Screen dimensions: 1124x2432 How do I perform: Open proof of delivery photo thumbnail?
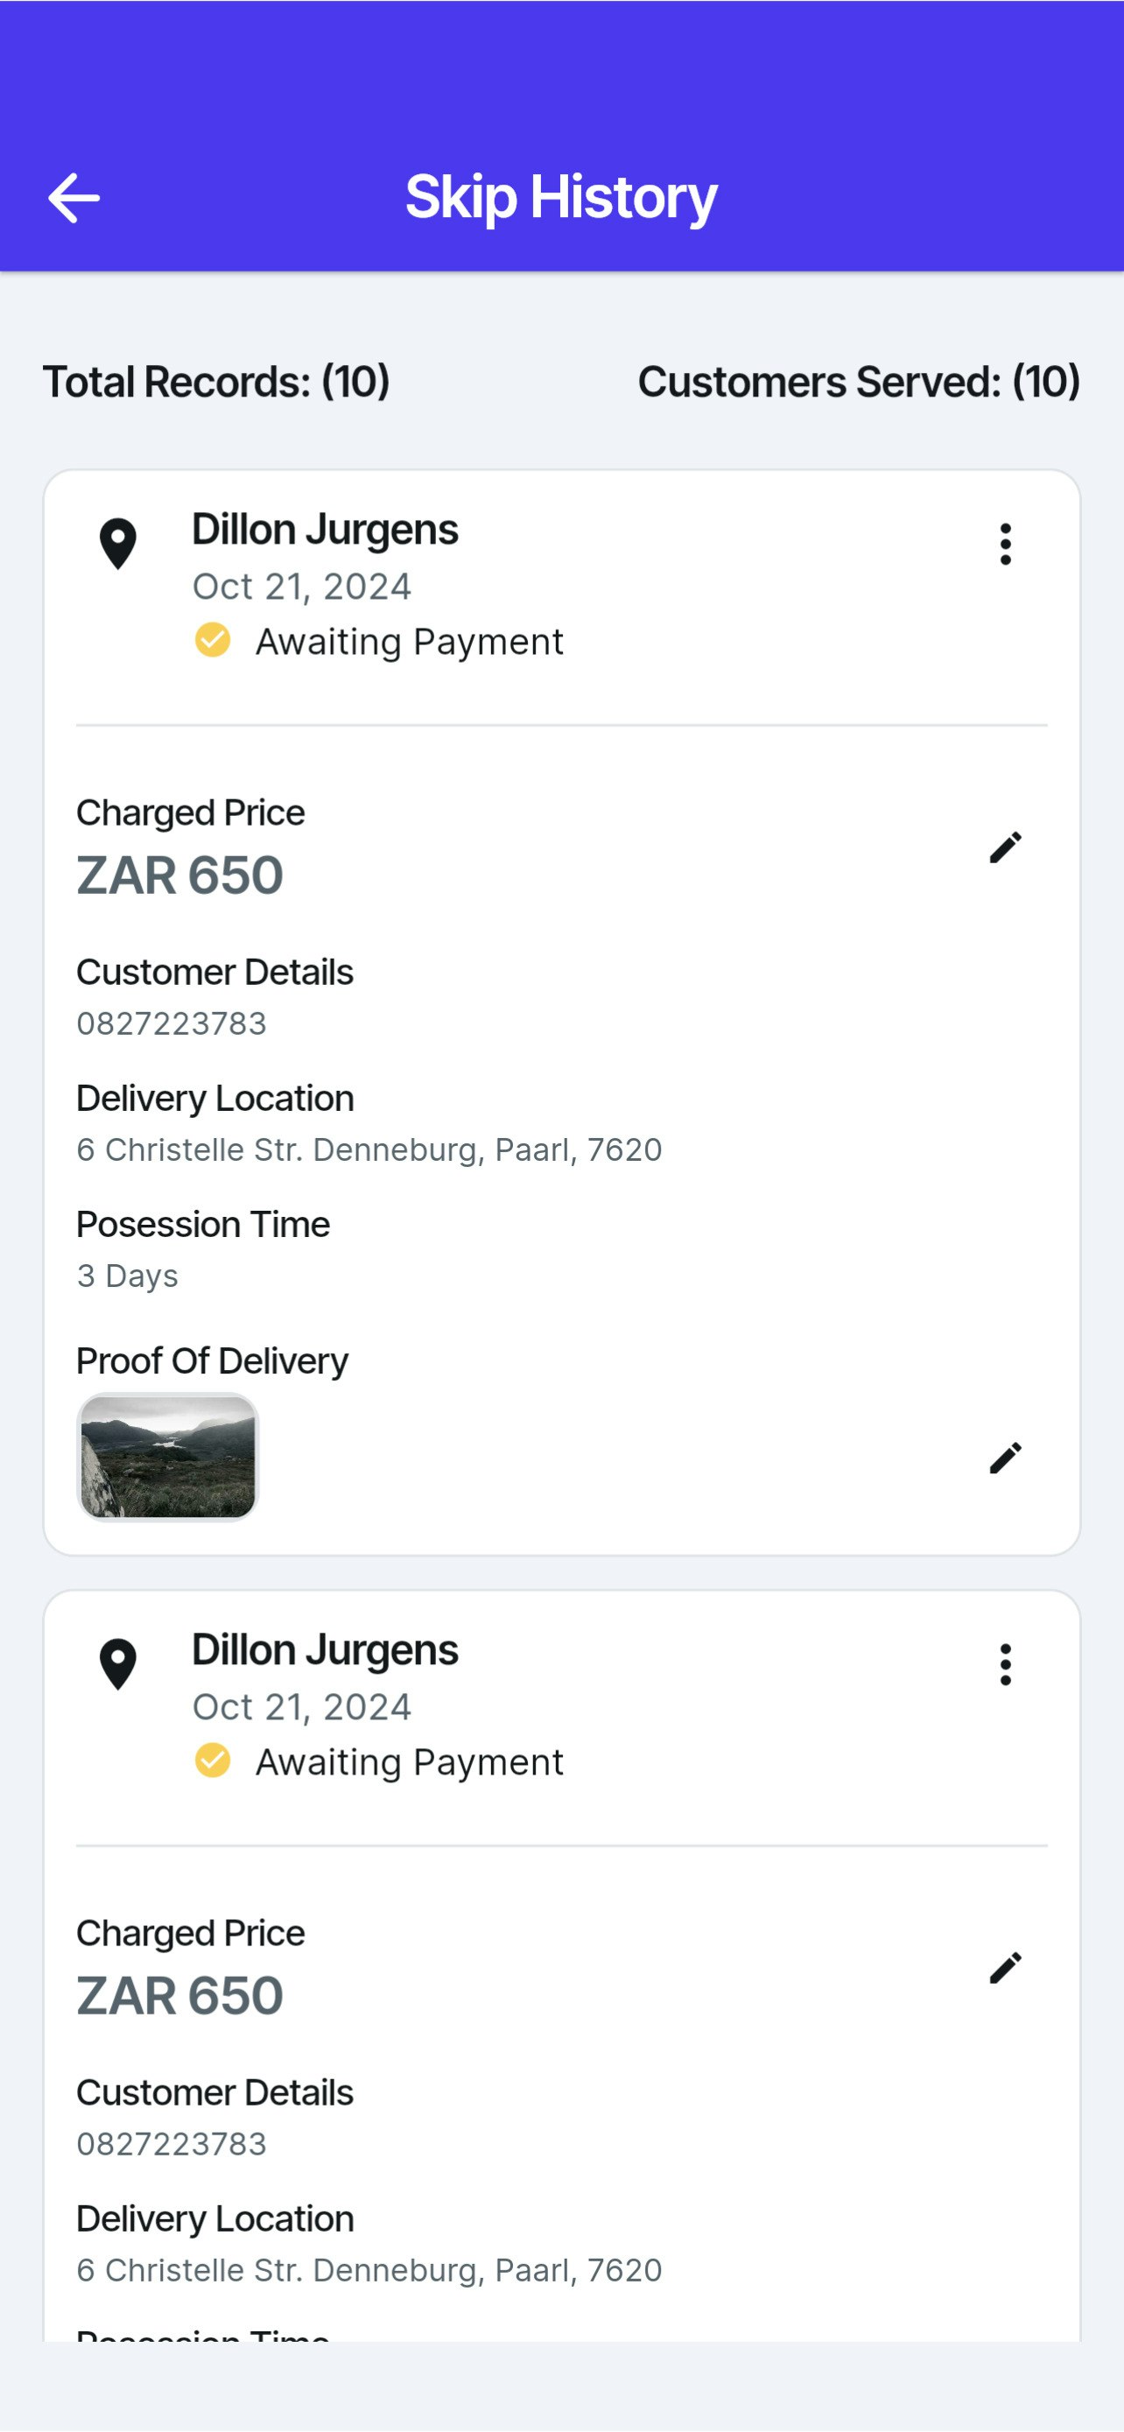[x=167, y=1457]
